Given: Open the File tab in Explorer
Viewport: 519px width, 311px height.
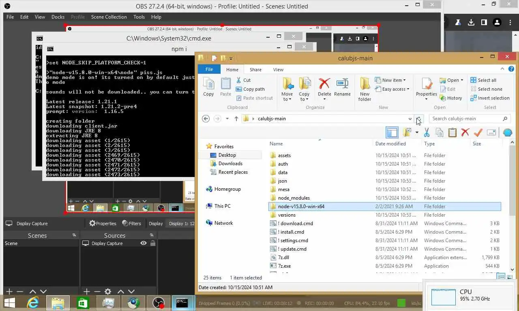Looking at the screenshot, I should (209, 69).
